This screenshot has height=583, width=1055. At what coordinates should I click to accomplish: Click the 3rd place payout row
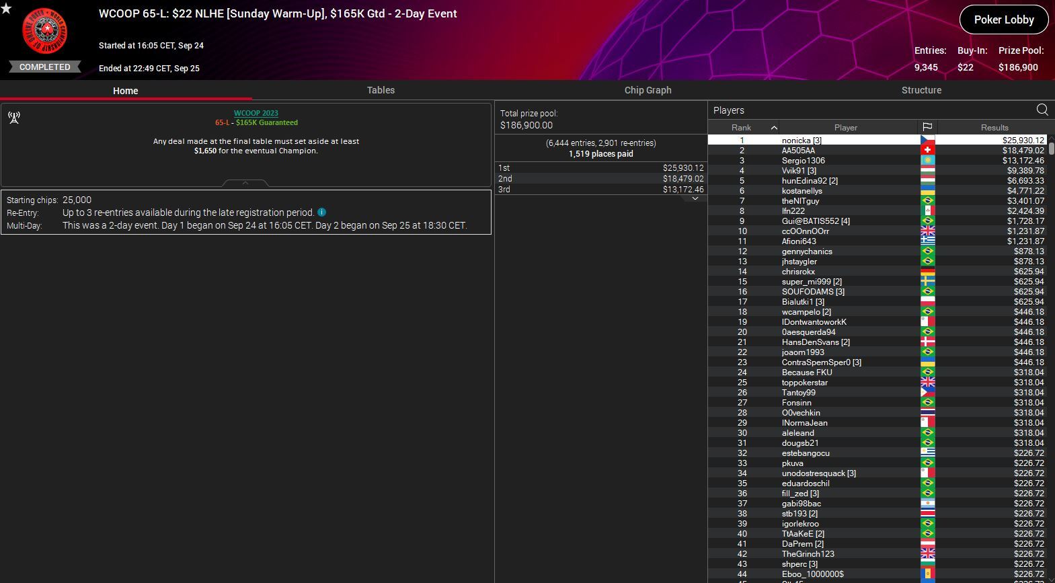pos(600,189)
